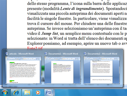Screen dimensions: 127x96
Task: Click the line starting 'trova il cursore del mouse'
Action: pyautogui.click(x=77, y=24)
